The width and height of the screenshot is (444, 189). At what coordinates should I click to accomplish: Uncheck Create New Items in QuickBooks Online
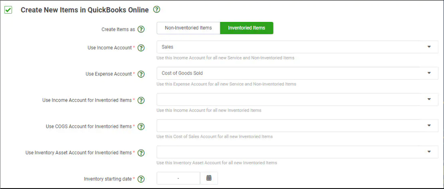(8, 10)
